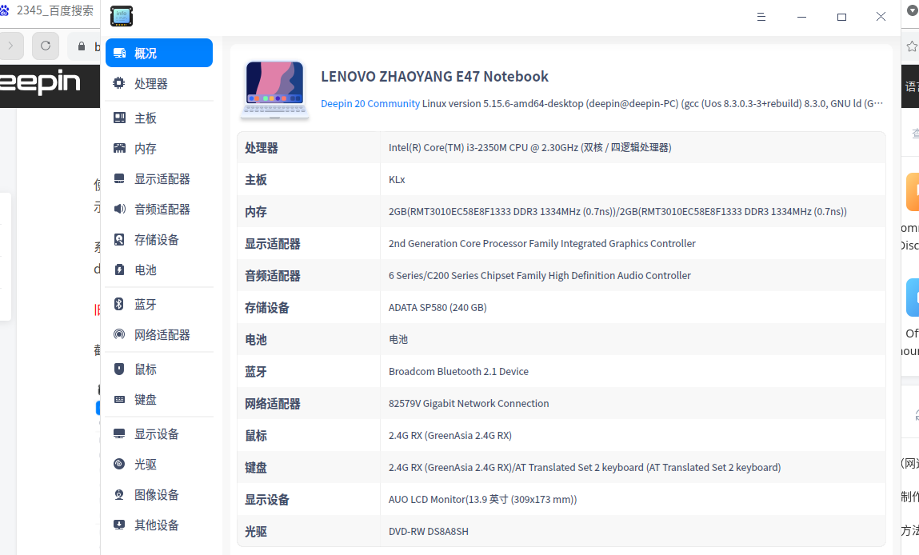Reload the page with the refresh button
919x555 pixels.
pyautogui.click(x=45, y=46)
